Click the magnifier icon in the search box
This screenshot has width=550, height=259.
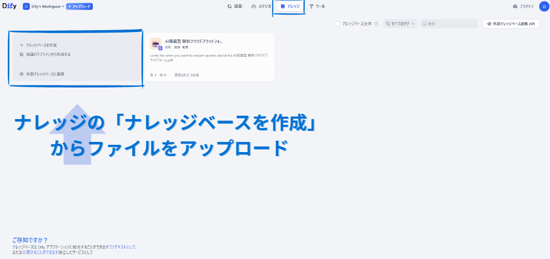pyautogui.click(x=424, y=24)
